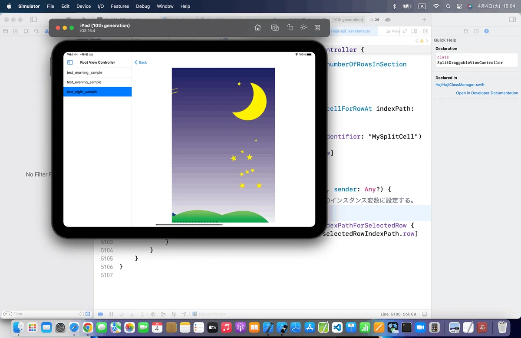Click the keyboard shortcut icon in Simulator toolbar

pyautogui.click(x=317, y=27)
